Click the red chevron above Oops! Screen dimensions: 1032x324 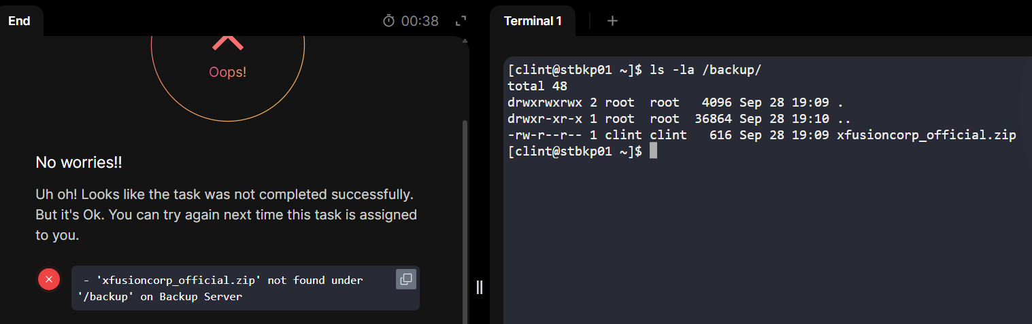coord(228,43)
